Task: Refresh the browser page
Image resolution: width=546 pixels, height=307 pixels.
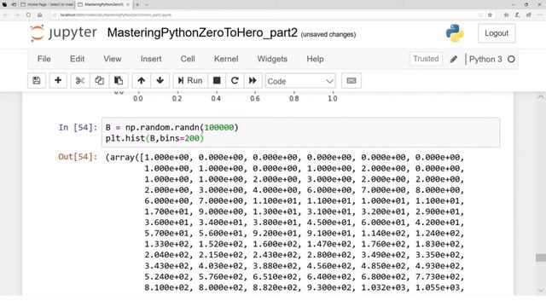Action: point(28,15)
